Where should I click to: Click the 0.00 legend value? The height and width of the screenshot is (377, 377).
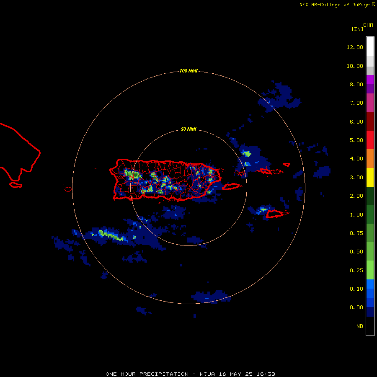pos(356,307)
